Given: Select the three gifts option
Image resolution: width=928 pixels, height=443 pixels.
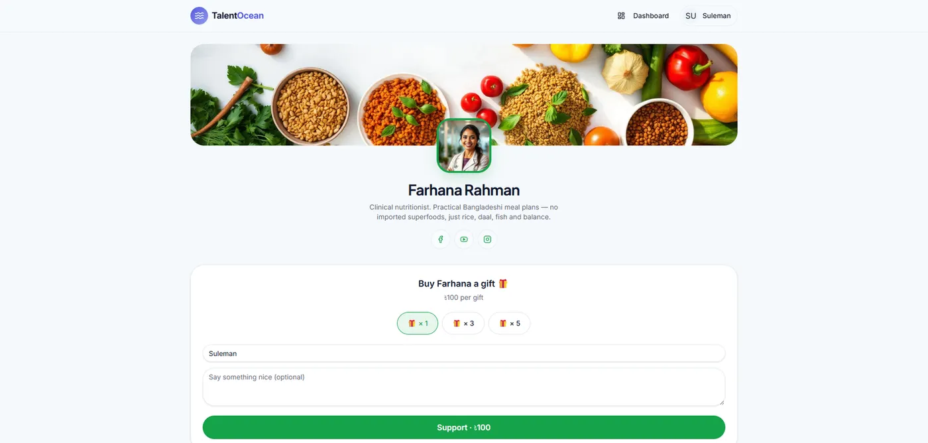Looking at the screenshot, I should (463, 324).
